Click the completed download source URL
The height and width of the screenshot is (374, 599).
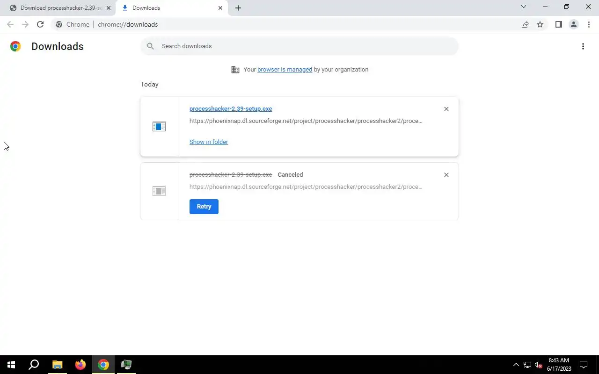306,121
